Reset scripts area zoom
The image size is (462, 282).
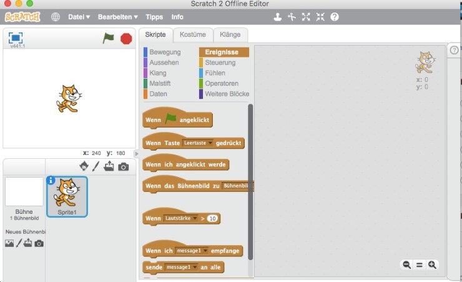coord(420,265)
